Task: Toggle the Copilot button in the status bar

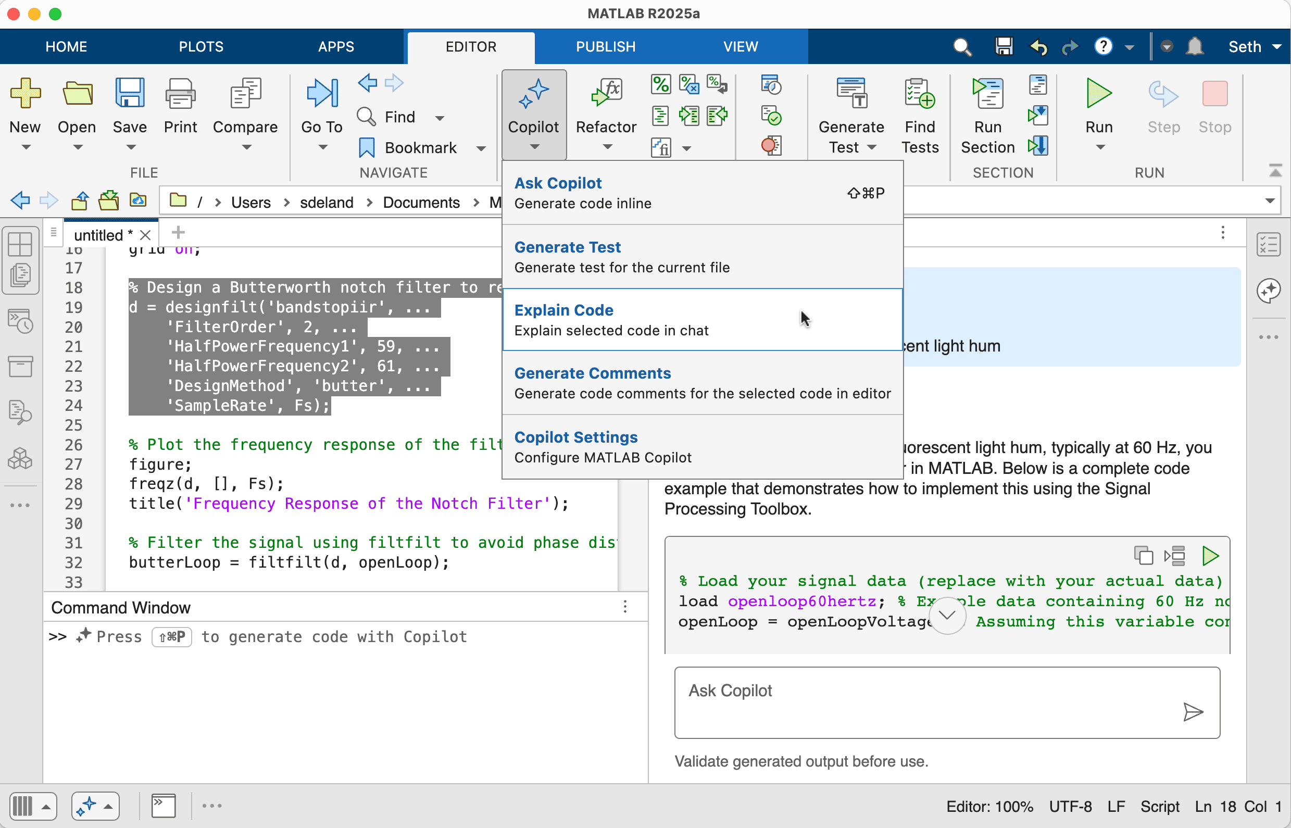Action: 86,806
